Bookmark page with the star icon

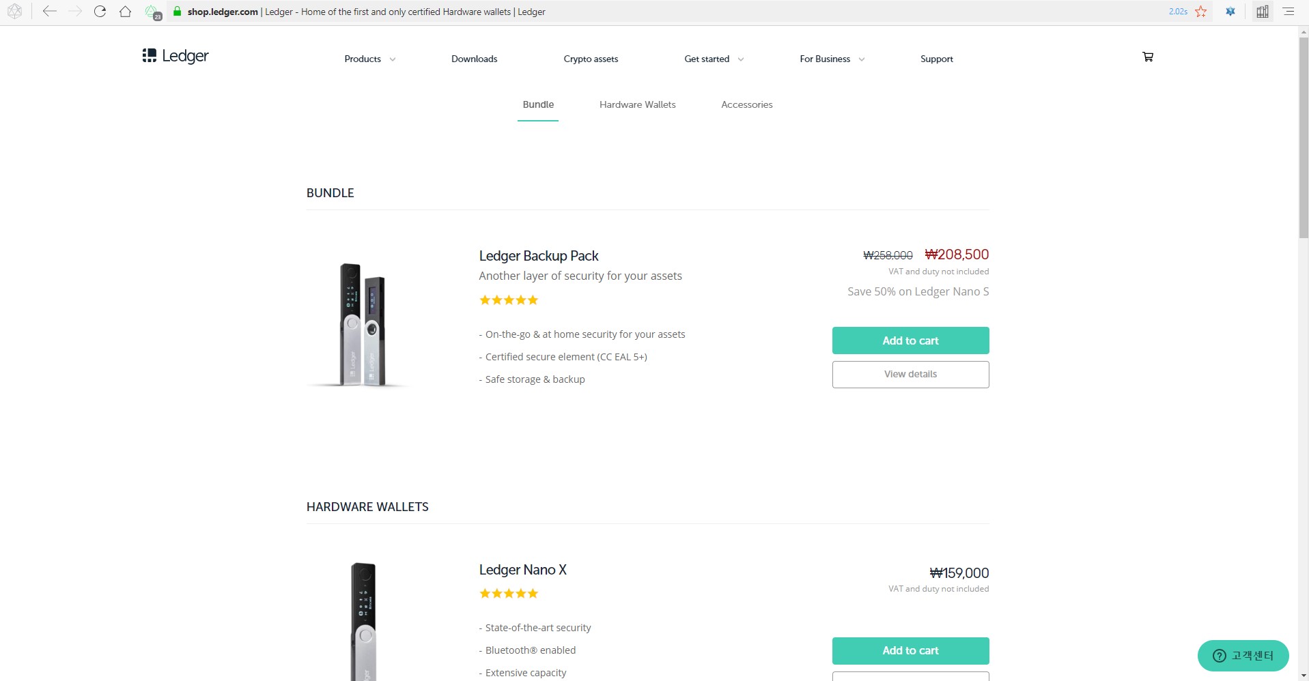(1200, 12)
